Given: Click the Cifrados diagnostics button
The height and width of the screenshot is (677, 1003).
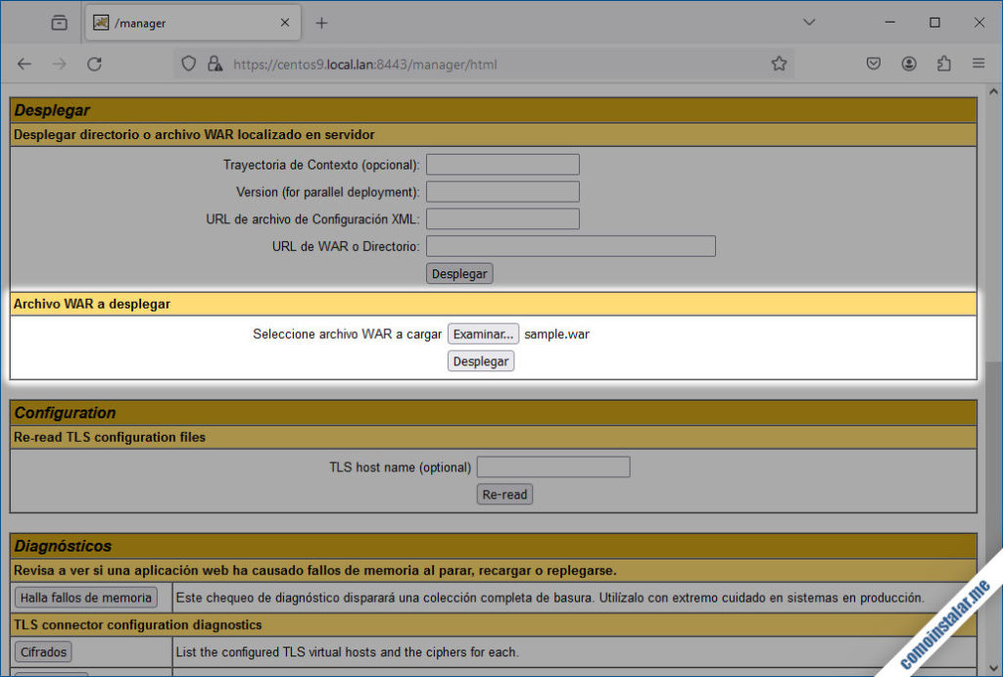Looking at the screenshot, I should pyautogui.click(x=43, y=652).
